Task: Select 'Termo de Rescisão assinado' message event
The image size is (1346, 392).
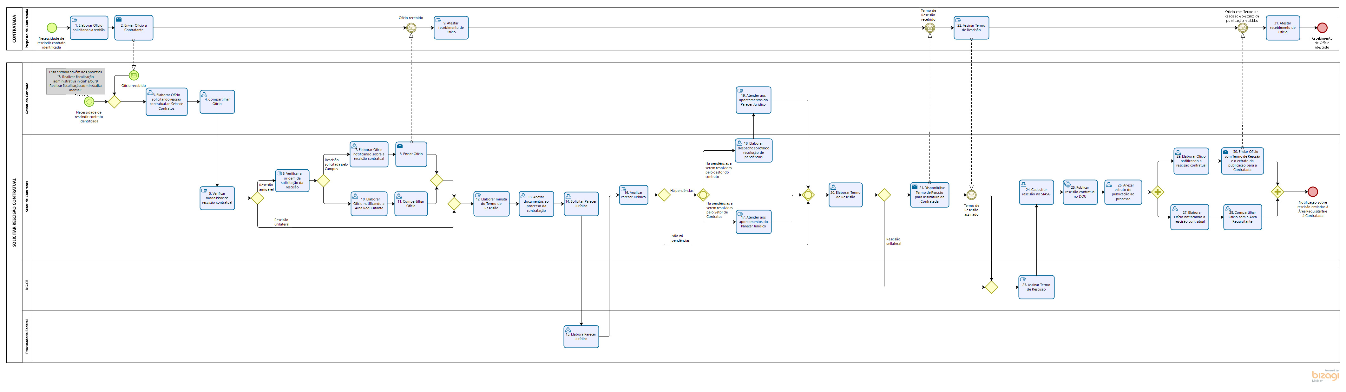Action: 971,195
